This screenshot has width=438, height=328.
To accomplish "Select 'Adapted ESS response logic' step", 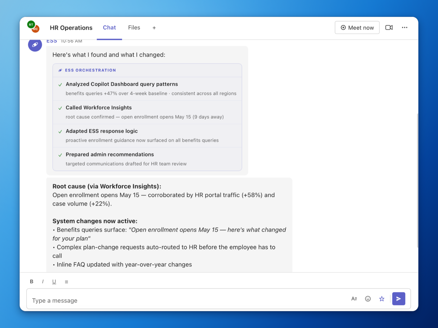I will pos(147,136).
